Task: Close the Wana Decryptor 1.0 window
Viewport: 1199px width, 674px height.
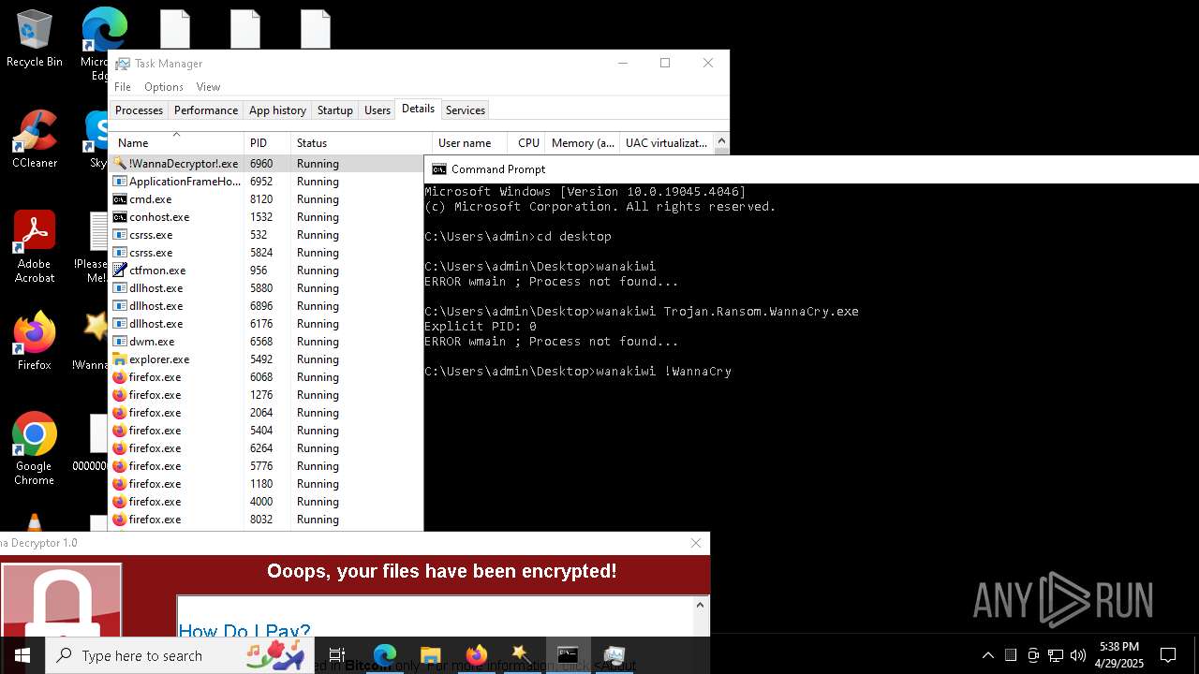Action: coord(696,543)
